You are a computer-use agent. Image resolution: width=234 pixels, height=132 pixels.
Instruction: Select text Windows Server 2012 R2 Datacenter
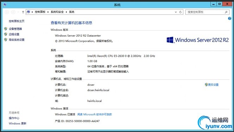(78, 36)
